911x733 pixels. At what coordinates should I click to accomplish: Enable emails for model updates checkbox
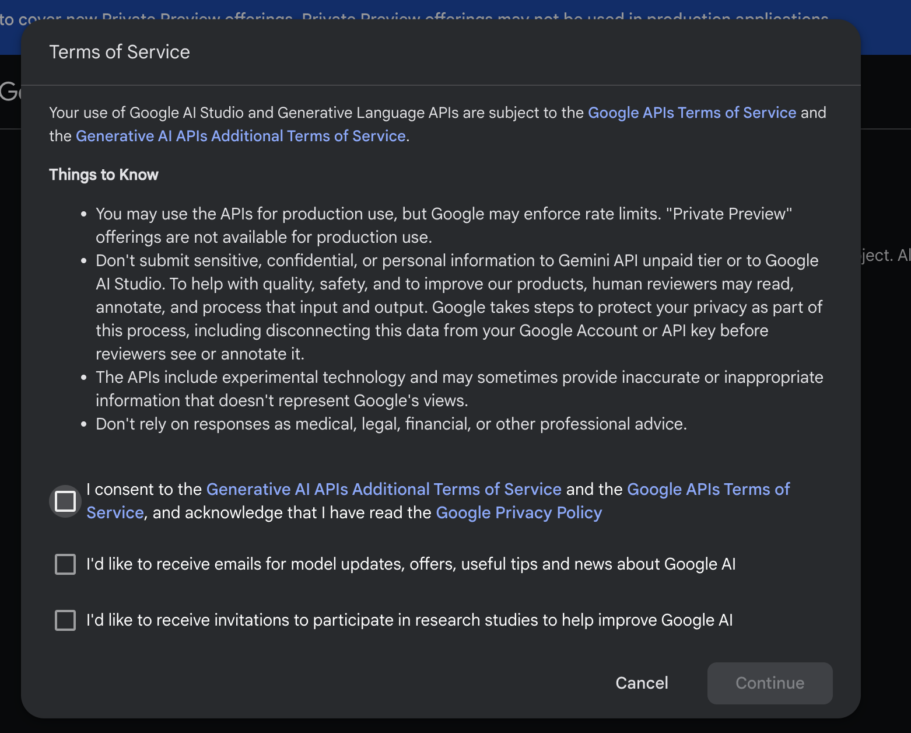tap(65, 564)
